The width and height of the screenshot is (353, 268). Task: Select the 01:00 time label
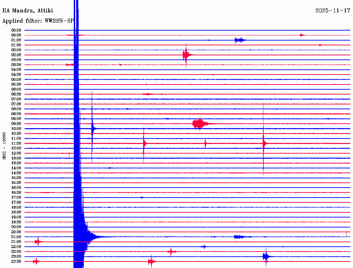click(x=16, y=40)
